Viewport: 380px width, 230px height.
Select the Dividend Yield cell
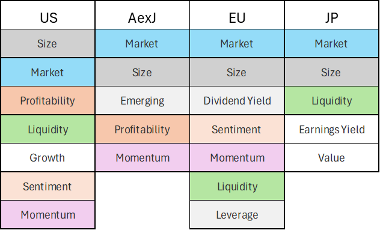(x=237, y=100)
